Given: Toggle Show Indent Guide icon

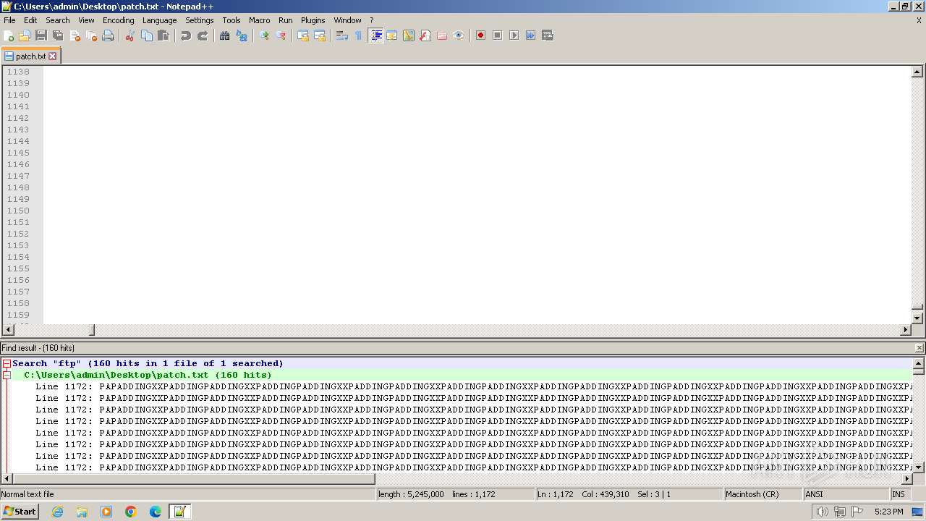Looking at the screenshot, I should coord(375,35).
